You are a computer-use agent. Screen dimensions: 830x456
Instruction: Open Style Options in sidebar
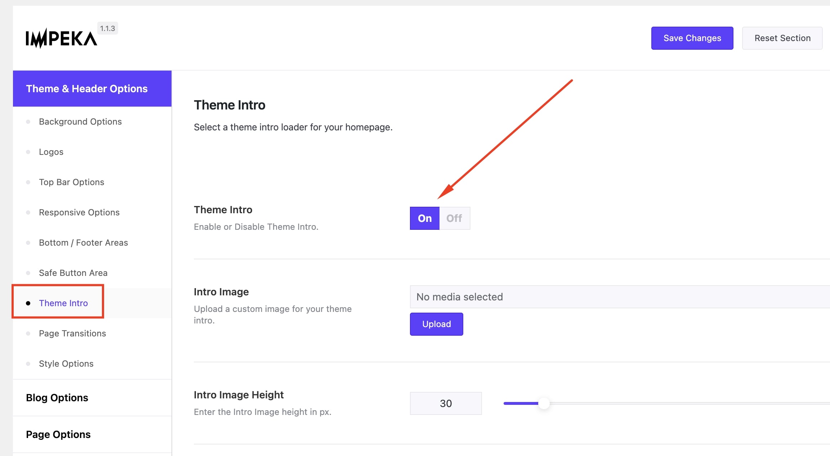click(66, 364)
